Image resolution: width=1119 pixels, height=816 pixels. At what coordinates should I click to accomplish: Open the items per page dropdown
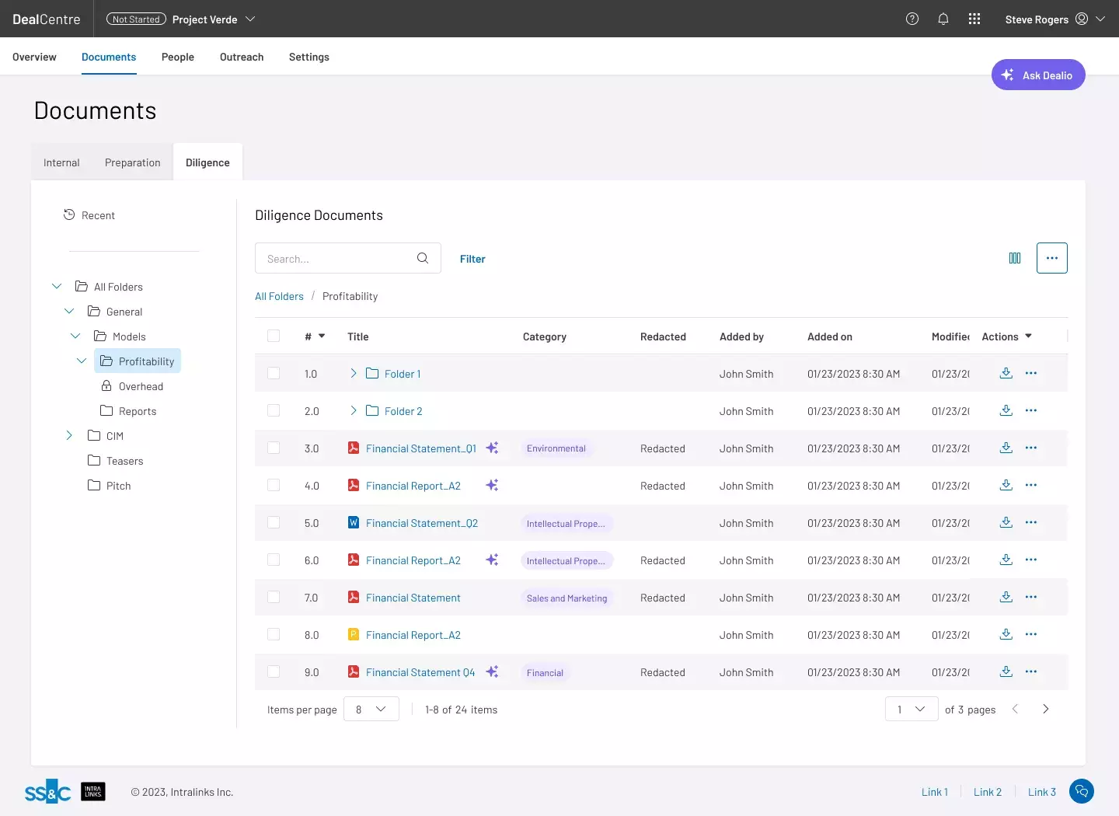371,709
